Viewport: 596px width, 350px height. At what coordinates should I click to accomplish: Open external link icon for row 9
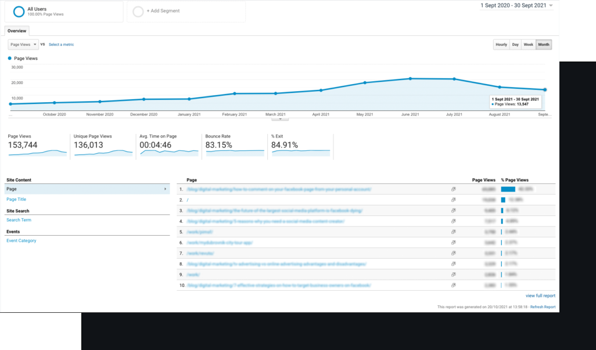[x=454, y=275]
